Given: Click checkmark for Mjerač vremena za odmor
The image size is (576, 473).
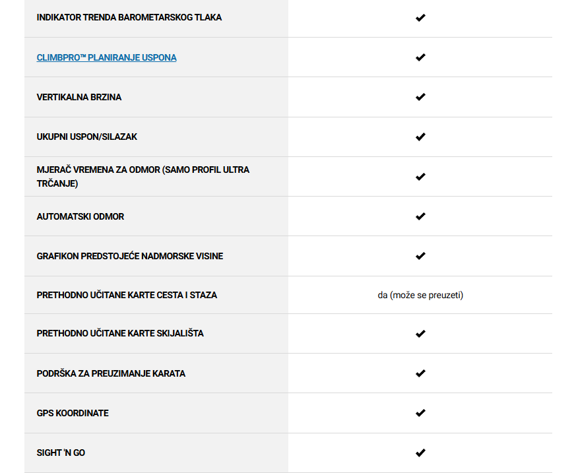Looking at the screenshot, I should (x=420, y=177).
